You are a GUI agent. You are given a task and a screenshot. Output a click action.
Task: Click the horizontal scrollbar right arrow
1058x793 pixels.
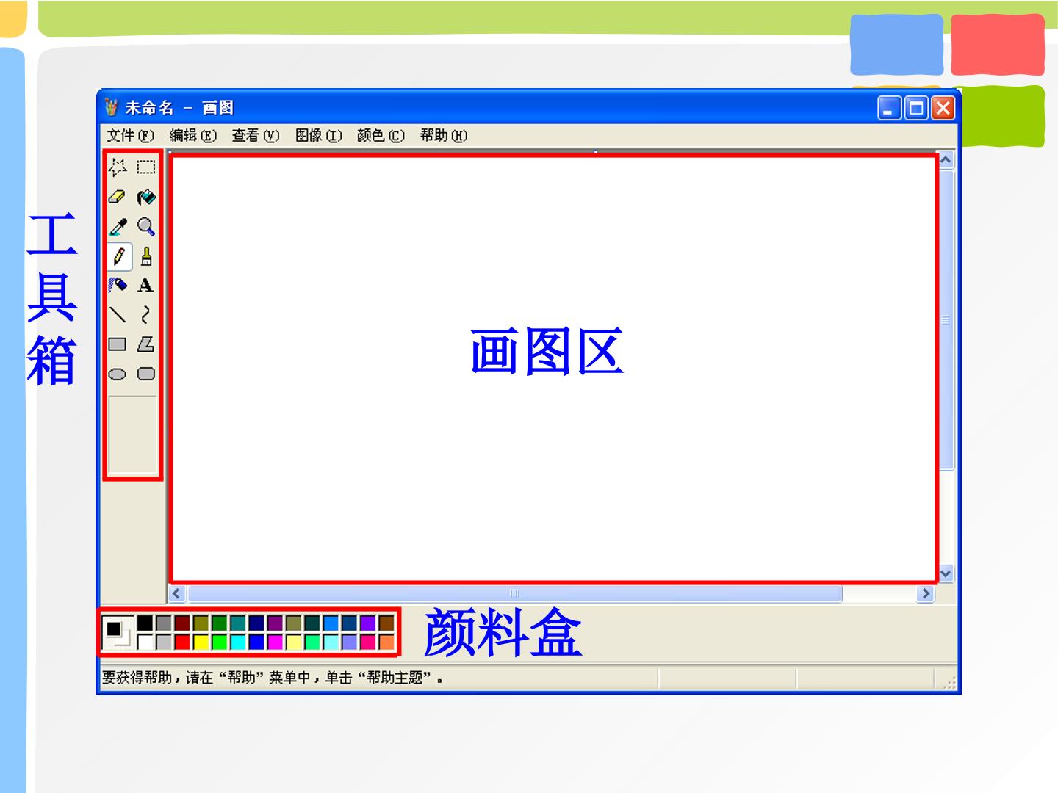[926, 593]
